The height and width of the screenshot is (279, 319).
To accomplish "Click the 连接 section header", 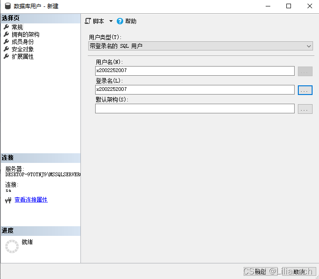I will coord(41,158).
